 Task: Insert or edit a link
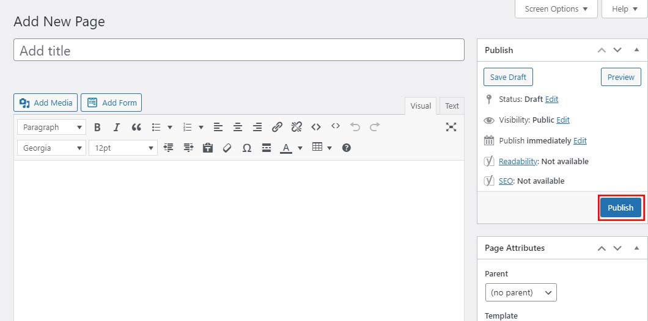[277, 127]
